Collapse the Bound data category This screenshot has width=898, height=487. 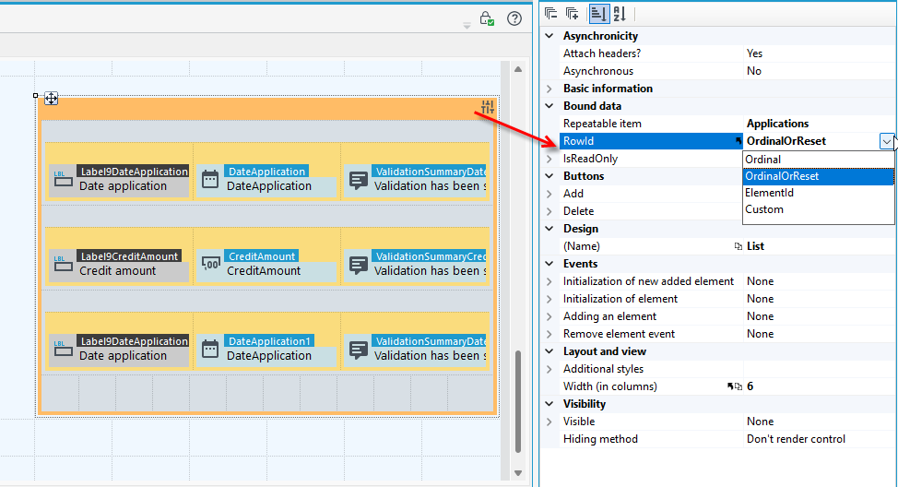point(549,106)
